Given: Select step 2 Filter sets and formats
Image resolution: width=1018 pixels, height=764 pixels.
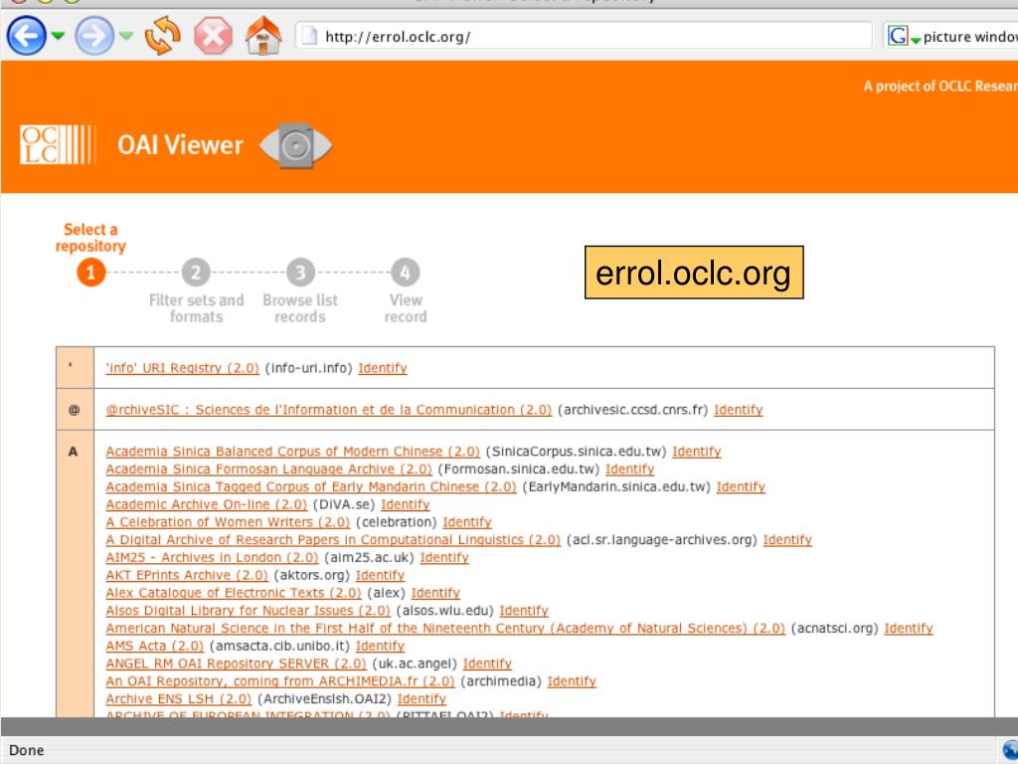Looking at the screenshot, I should click(196, 273).
